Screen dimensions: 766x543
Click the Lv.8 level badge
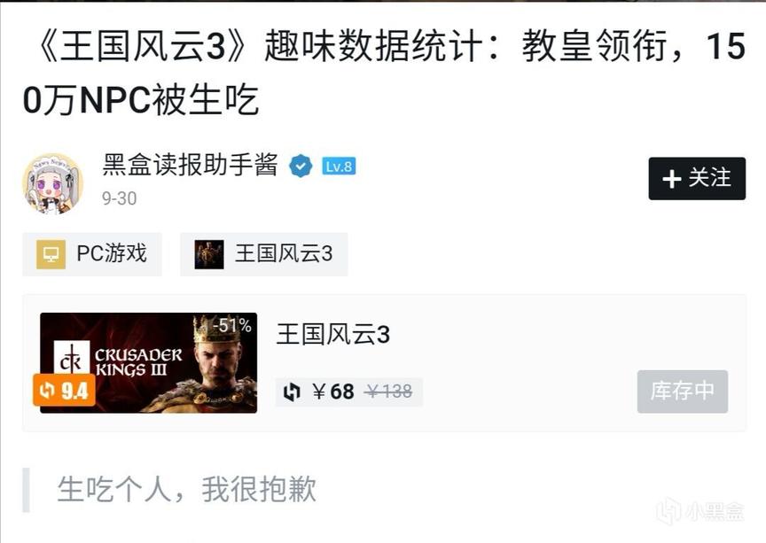click(x=339, y=167)
